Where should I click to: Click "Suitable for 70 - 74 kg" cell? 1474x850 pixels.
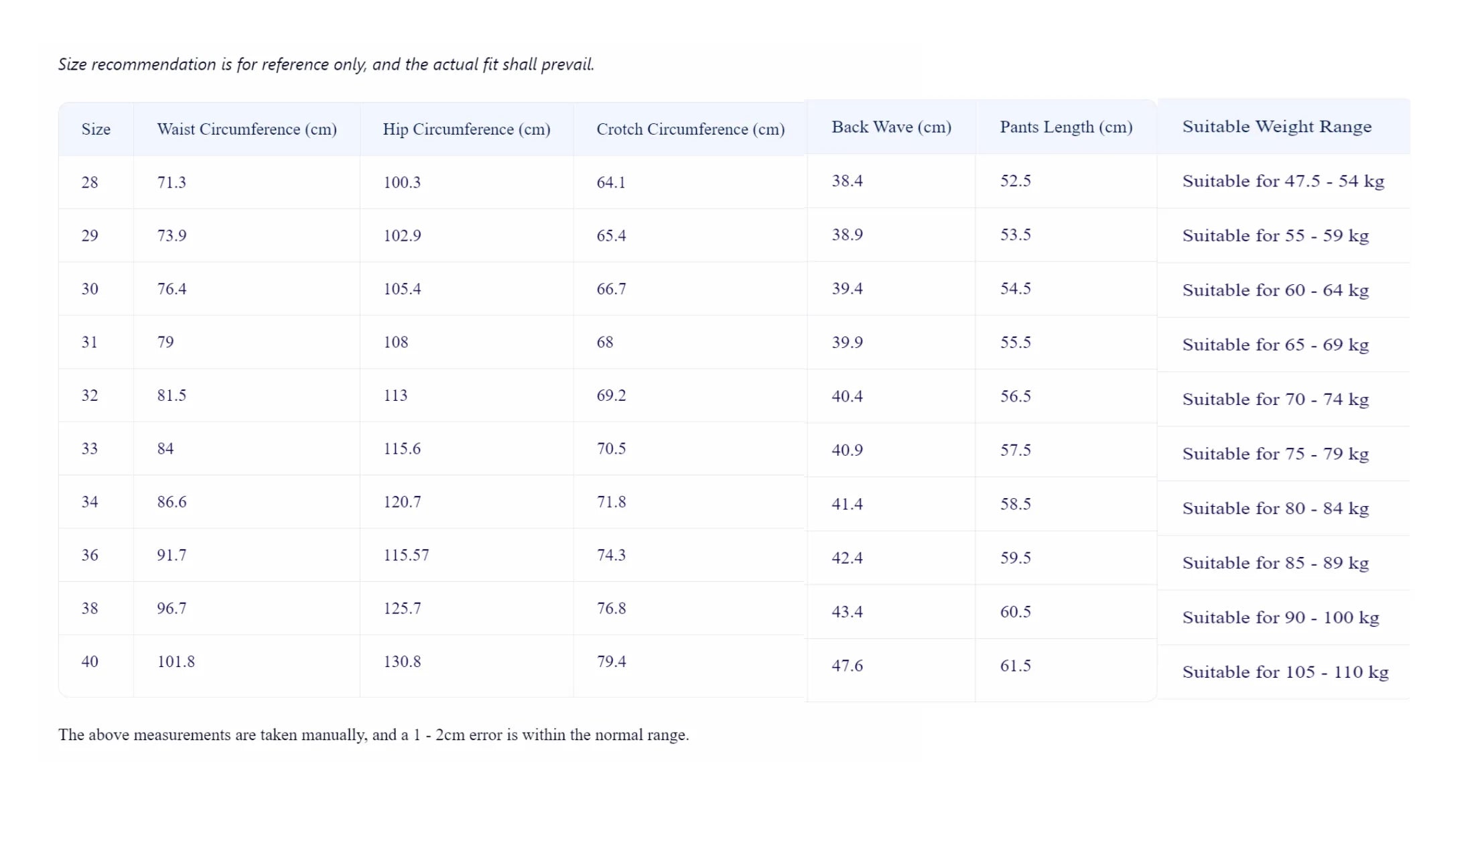coord(1275,400)
